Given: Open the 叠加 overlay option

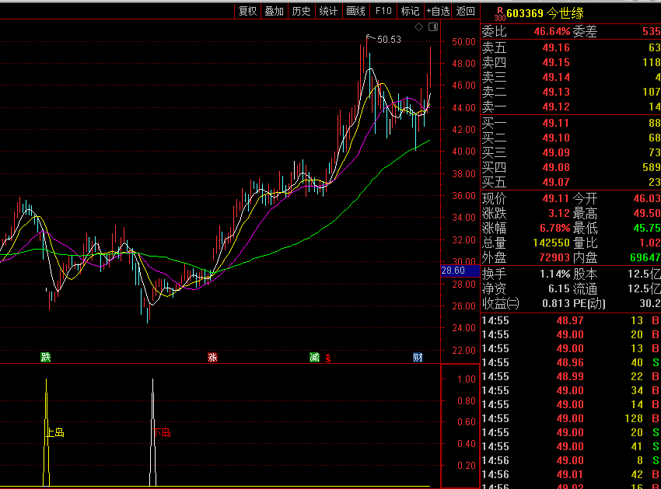Looking at the screenshot, I should point(274,11).
